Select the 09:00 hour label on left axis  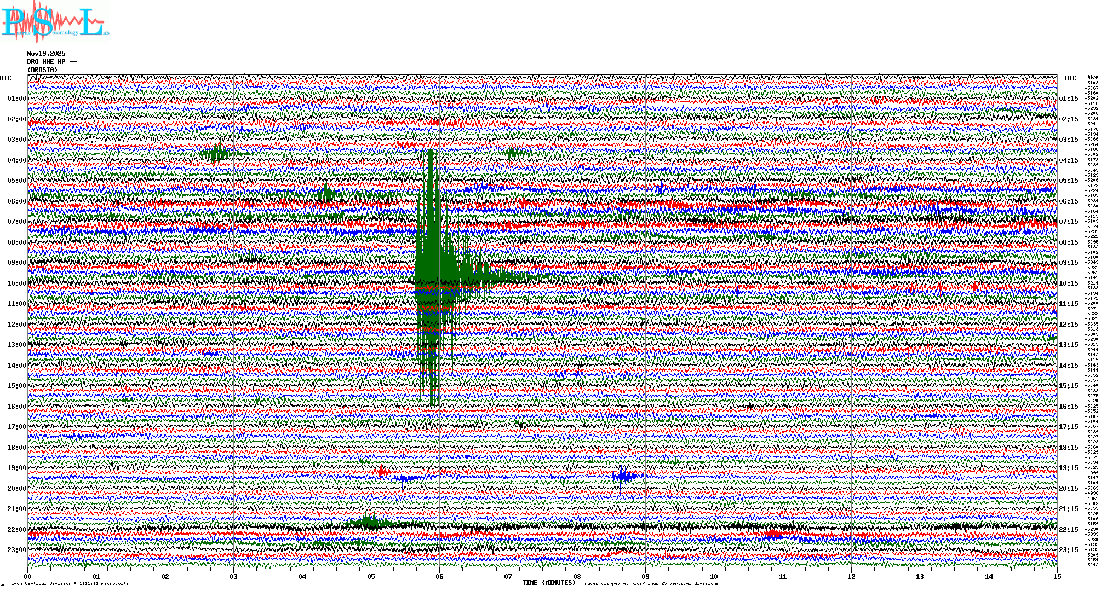pos(16,263)
